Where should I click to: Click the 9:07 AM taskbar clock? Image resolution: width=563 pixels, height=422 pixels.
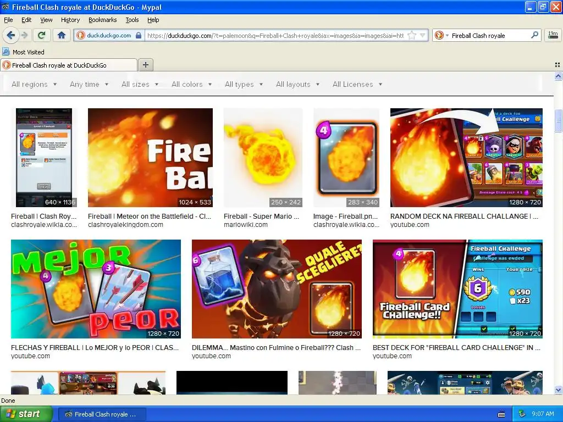543,414
